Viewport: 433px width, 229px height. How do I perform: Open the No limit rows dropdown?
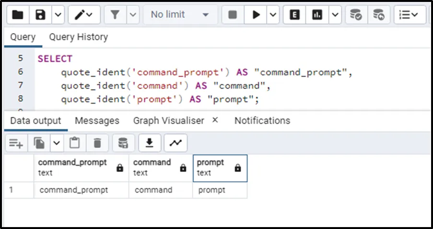[180, 15]
